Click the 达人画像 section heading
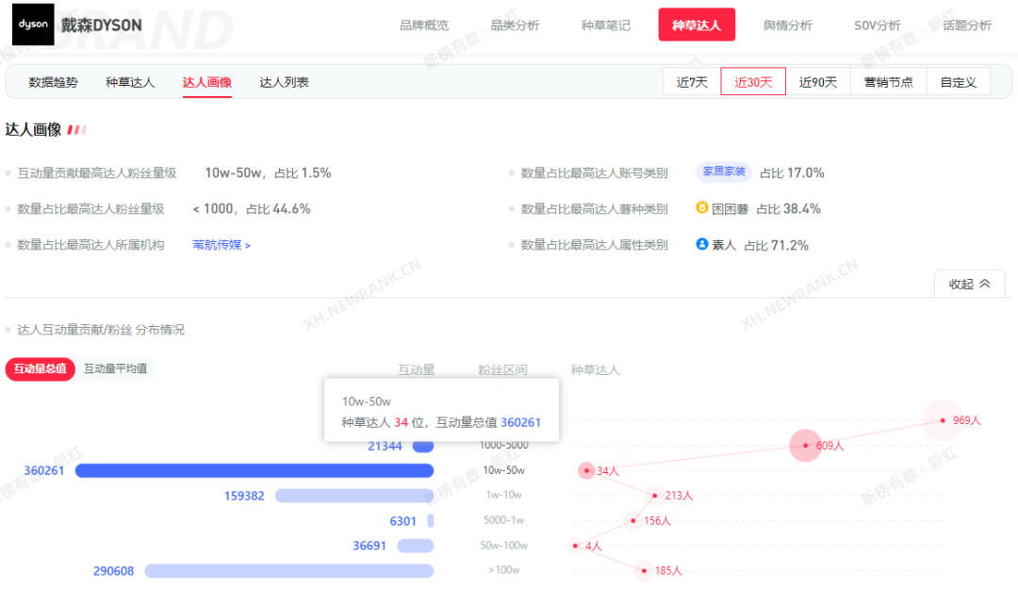Image resolution: width=1018 pixels, height=605 pixels. (x=33, y=130)
